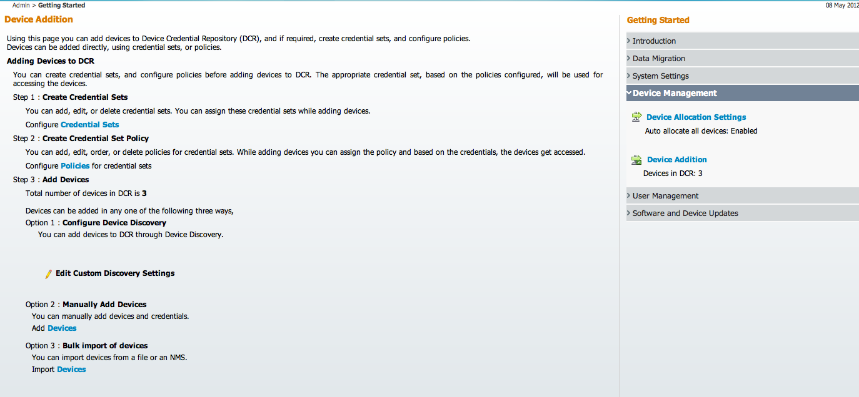Expand the System Settings section
The height and width of the screenshot is (397, 859).
coord(660,76)
